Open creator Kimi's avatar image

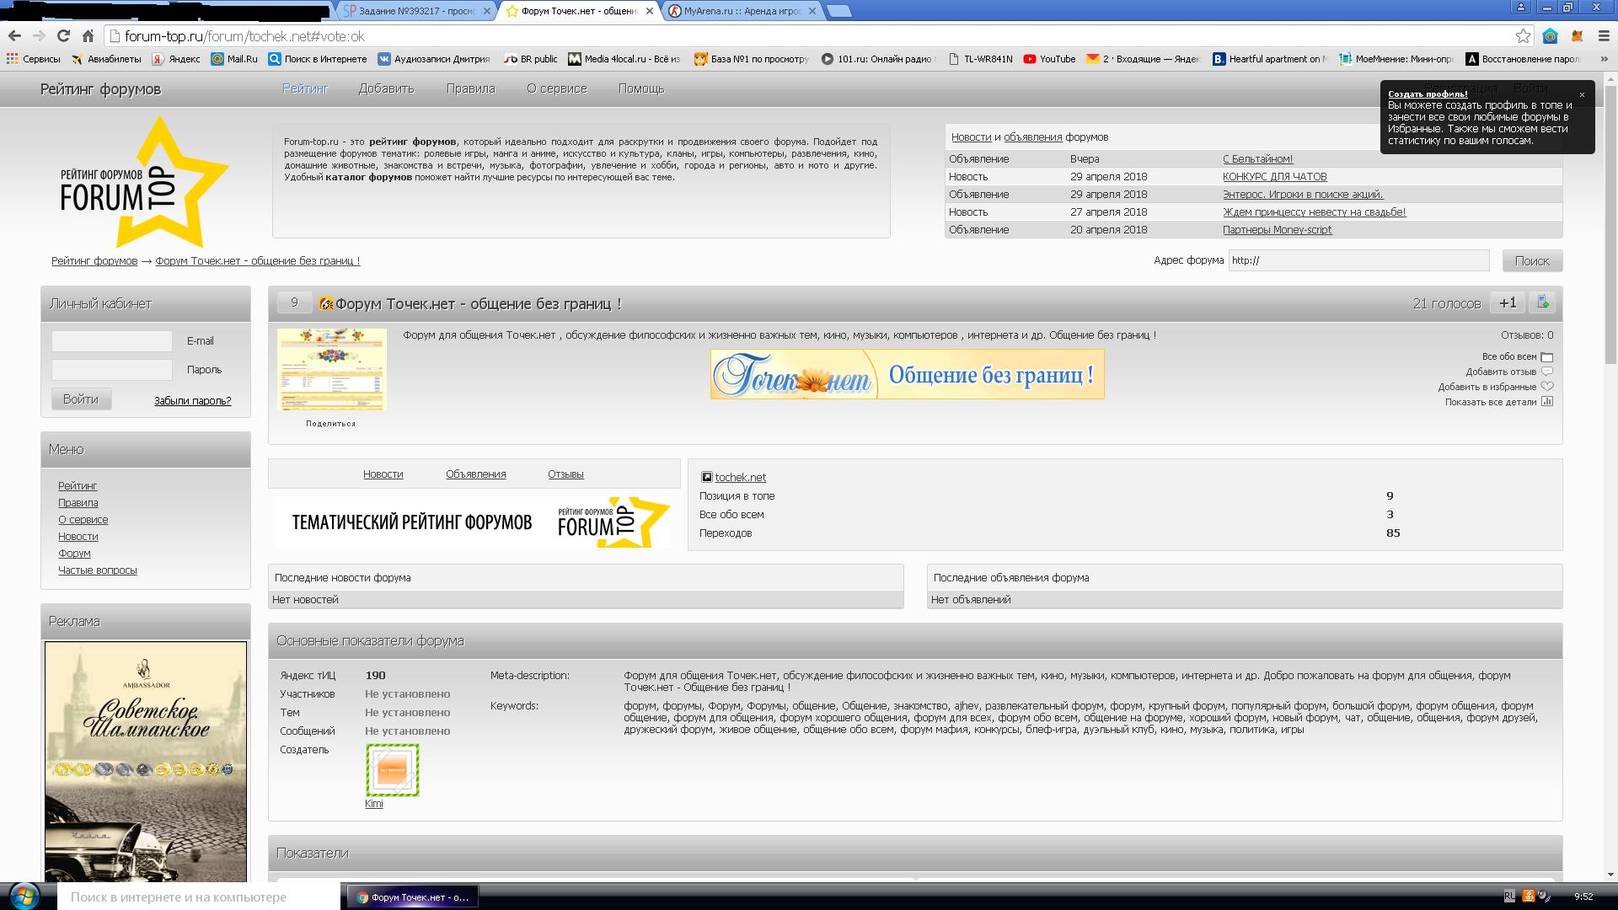tap(393, 769)
